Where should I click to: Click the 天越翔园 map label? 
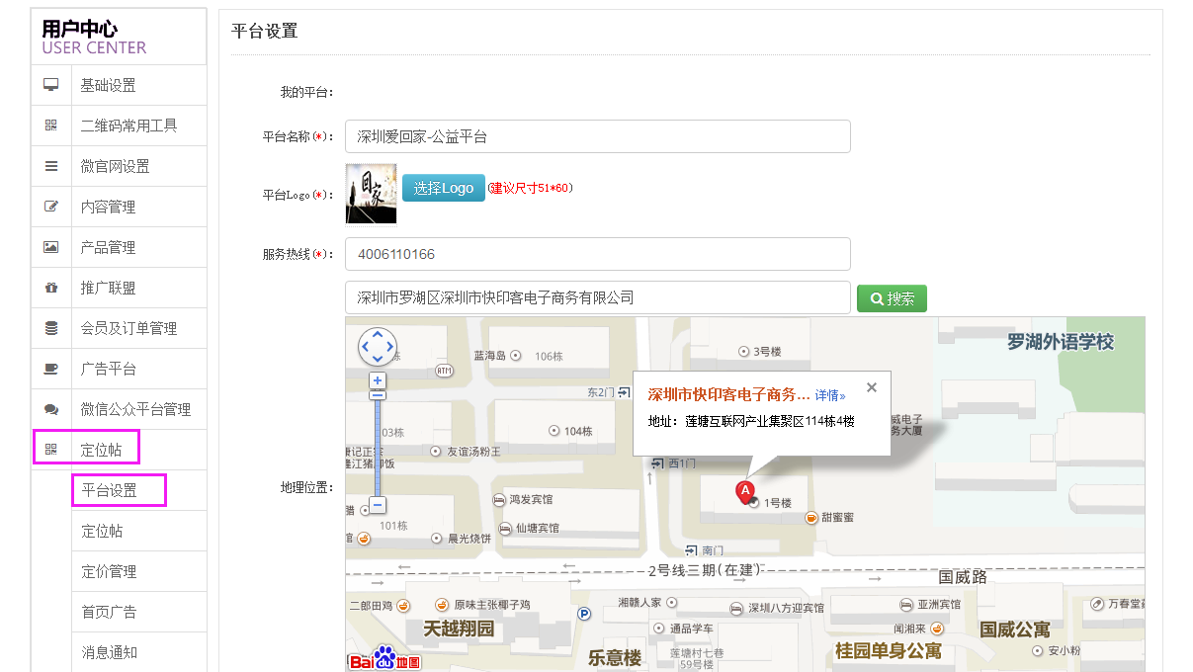click(459, 629)
